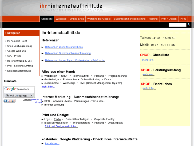Open the Select Language dropdown

click(x=19, y=95)
